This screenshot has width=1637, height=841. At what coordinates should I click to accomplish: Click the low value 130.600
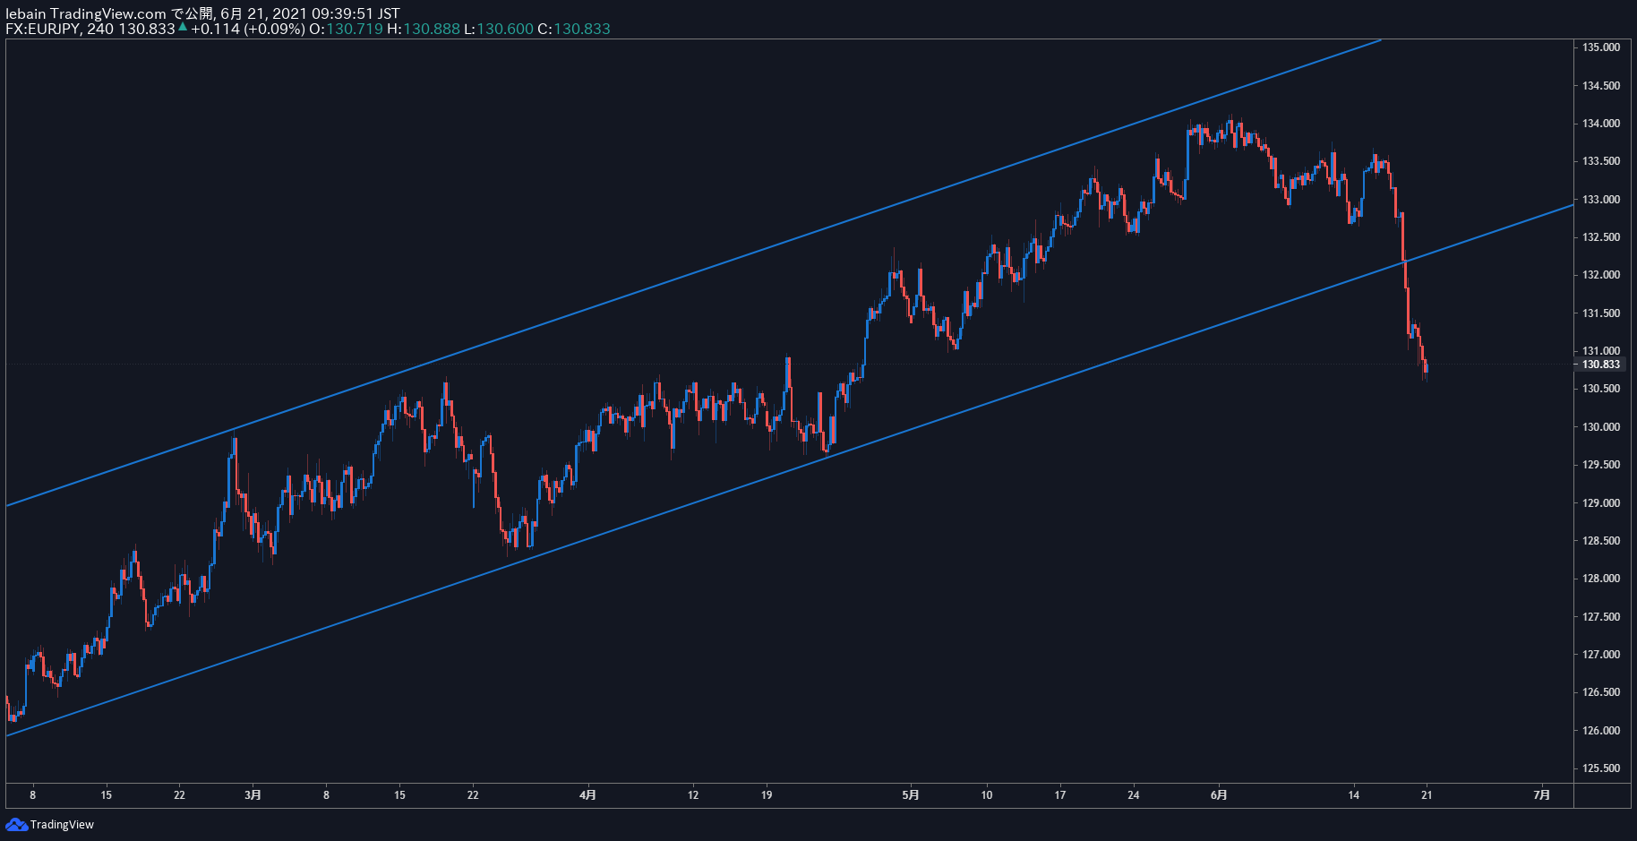tap(505, 29)
